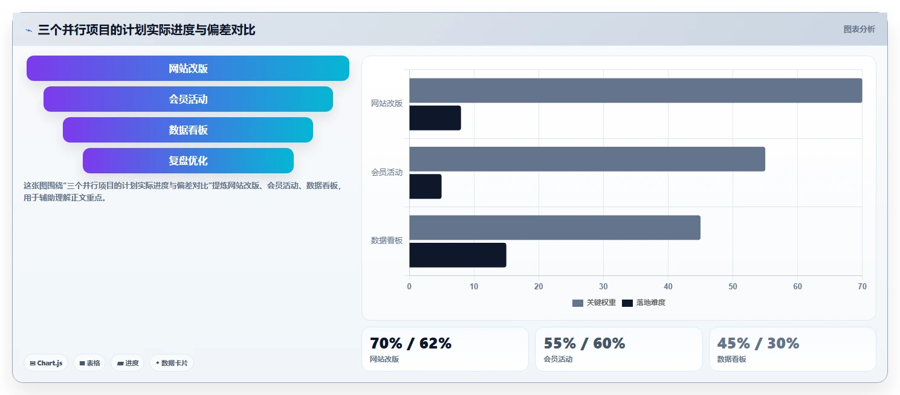900x395 pixels.
Task: Click the 45% / 30% 数据看板 card
Action: [x=792, y=349]
